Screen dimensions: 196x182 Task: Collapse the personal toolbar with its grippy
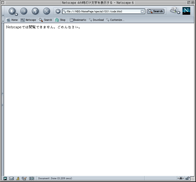(x=3, y=20)
